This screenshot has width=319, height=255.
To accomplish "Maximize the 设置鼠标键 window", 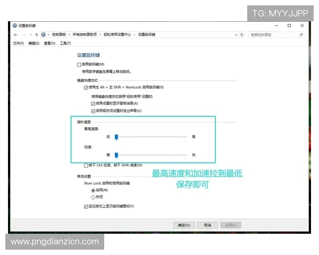I will pos(289,25).
